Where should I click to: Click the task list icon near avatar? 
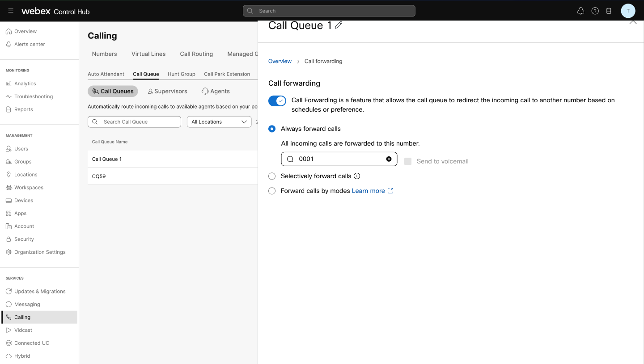coord(609,11)
